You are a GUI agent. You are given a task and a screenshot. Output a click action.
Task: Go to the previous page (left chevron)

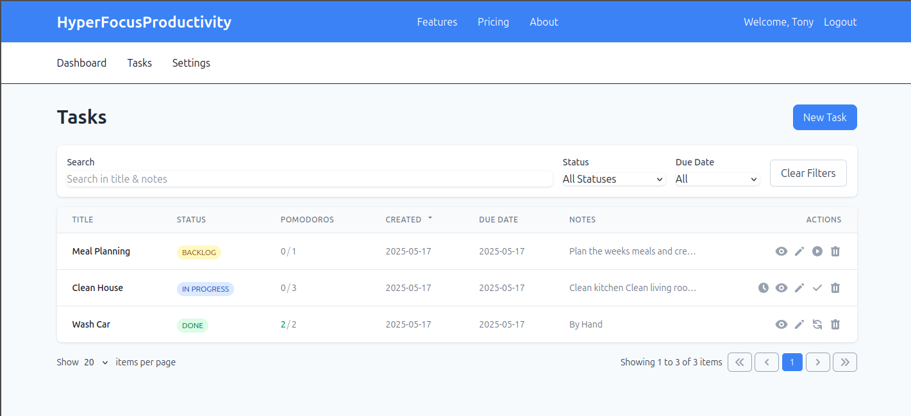click(x=767, y=362)
